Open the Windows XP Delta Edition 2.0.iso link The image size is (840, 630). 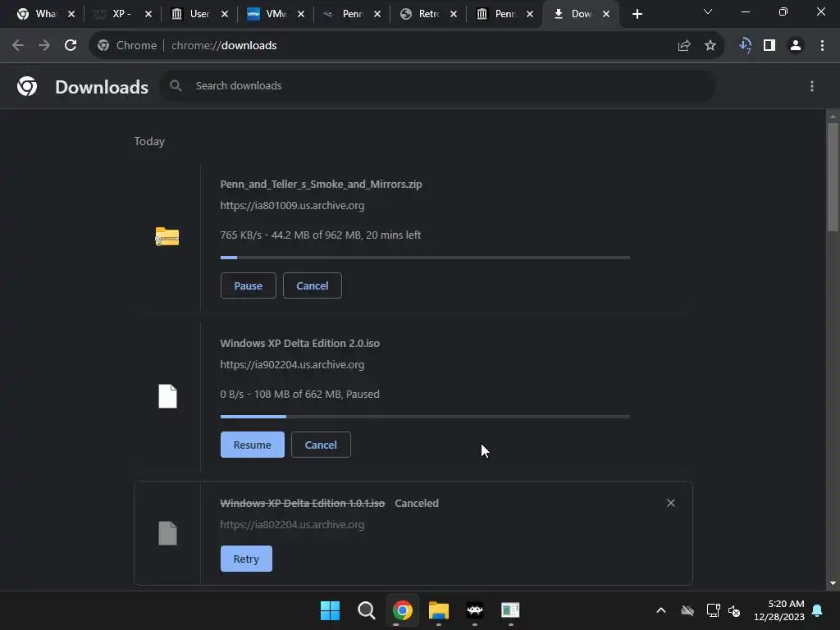tap(300, 344)
